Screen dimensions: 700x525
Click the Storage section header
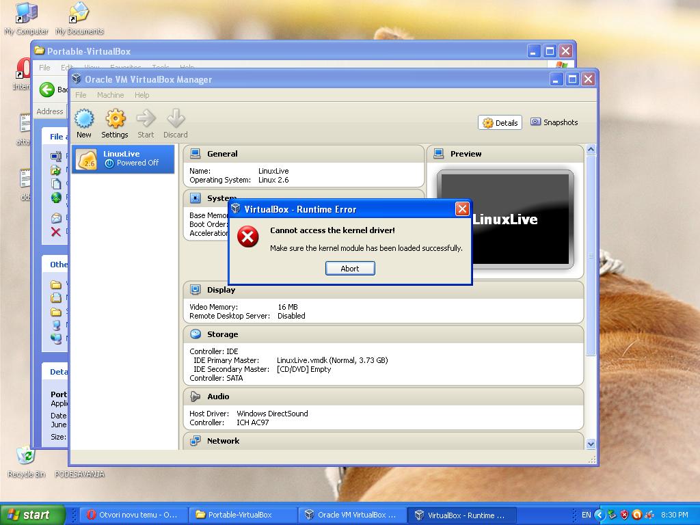[223, 334]
